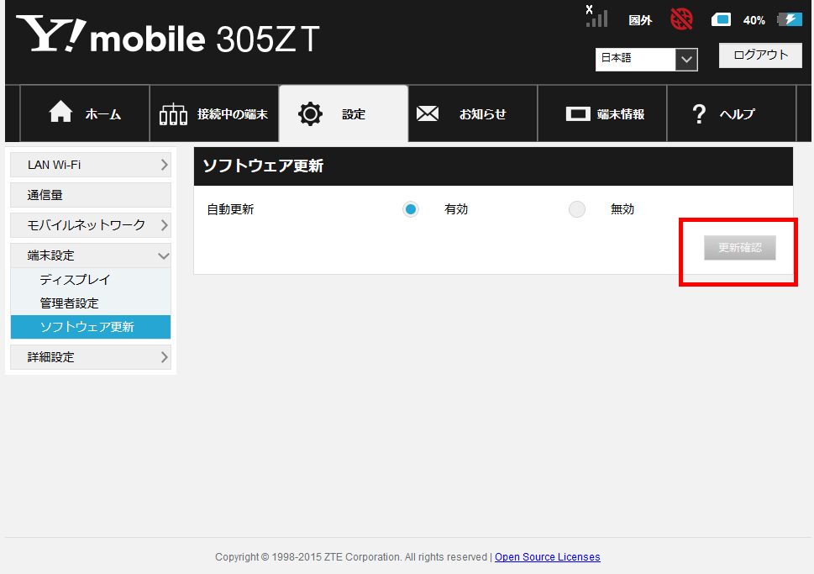
Task: Expand the モバイルネットワーク sidebar section
Action: coord(91,225)
